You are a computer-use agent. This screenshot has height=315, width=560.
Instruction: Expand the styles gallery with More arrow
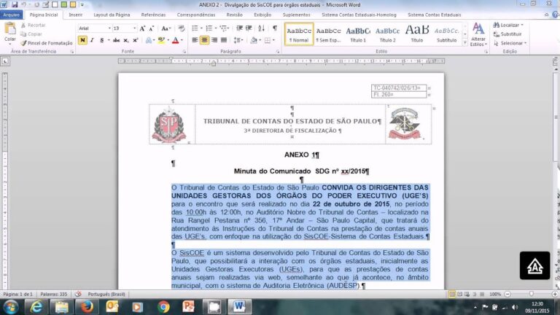click(465, 43)
